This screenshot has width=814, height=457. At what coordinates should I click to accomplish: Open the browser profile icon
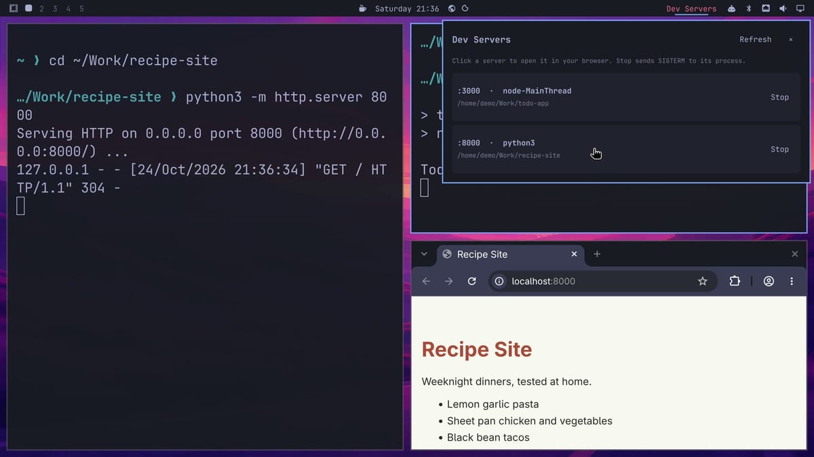click(769, 281)
